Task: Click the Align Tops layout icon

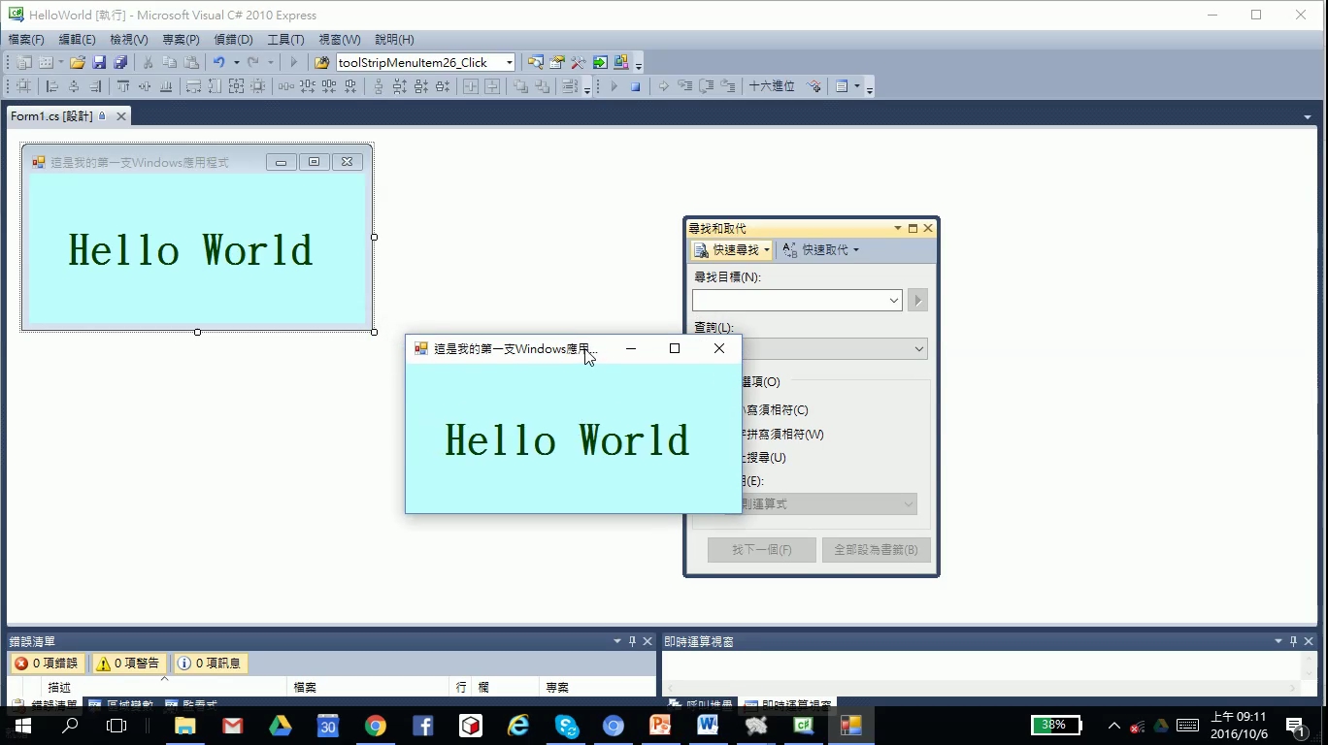Action: (123, 86)
